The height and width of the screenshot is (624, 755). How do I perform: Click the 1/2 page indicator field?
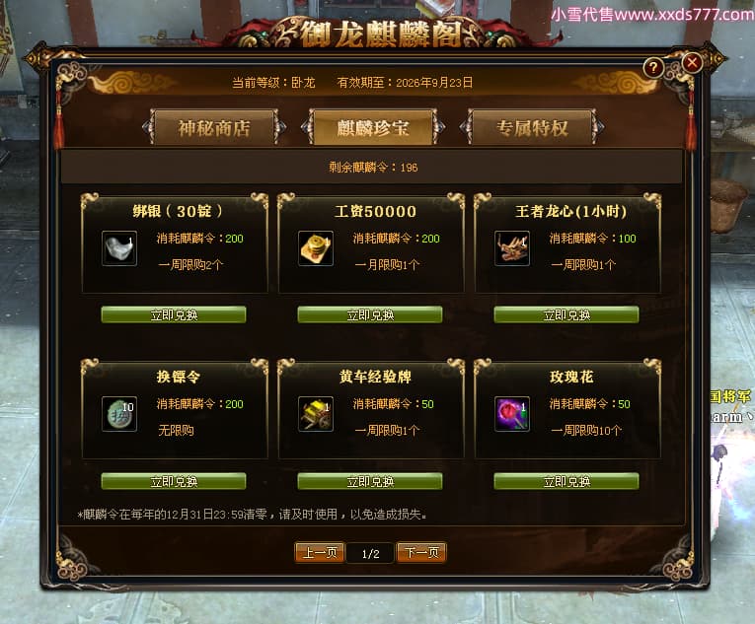[370, 553]
